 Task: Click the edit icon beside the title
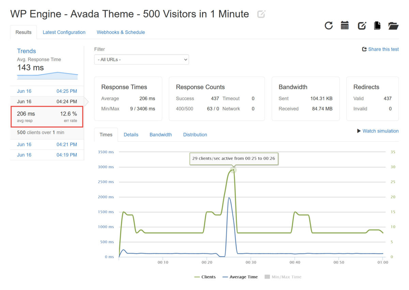coord(261,14)
